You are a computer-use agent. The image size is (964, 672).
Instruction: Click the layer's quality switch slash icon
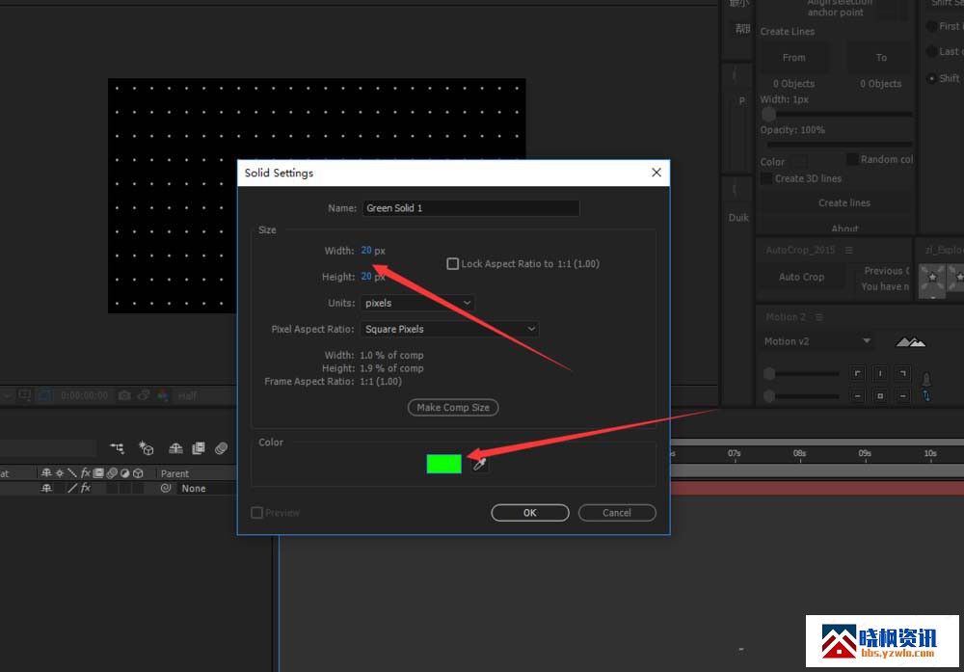[72, 488]
